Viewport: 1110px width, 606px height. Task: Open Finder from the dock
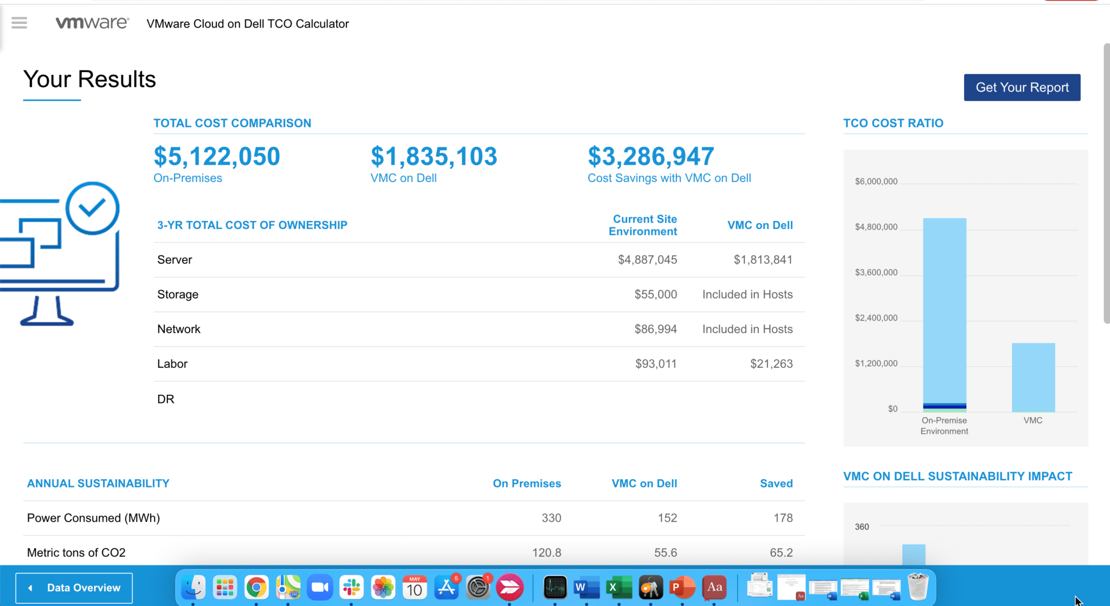click(193, 587)
